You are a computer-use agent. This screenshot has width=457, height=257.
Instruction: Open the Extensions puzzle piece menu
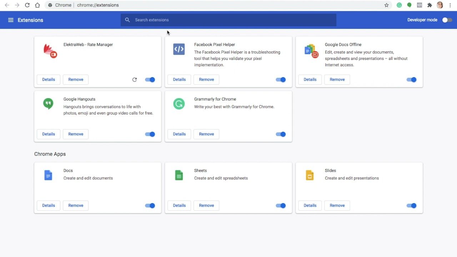[430, 5]
